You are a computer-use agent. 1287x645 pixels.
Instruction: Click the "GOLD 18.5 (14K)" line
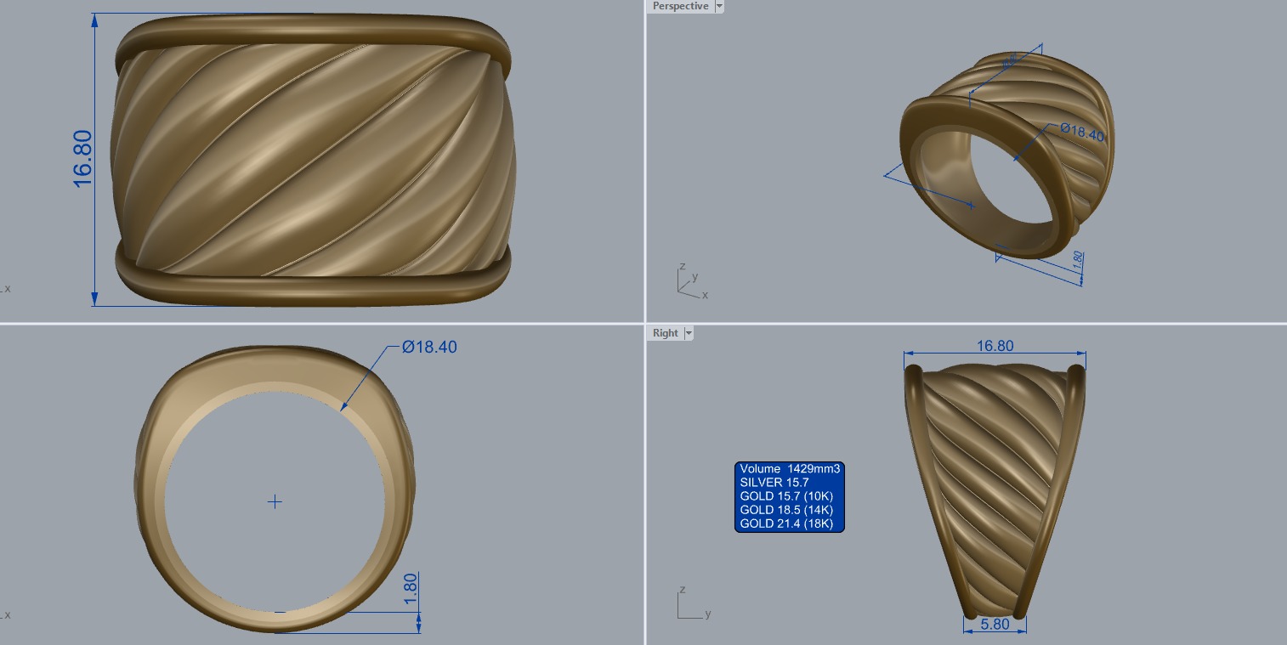pos(785,510)
